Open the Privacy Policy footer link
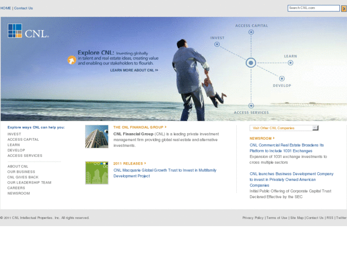 [x=252, y=218]
